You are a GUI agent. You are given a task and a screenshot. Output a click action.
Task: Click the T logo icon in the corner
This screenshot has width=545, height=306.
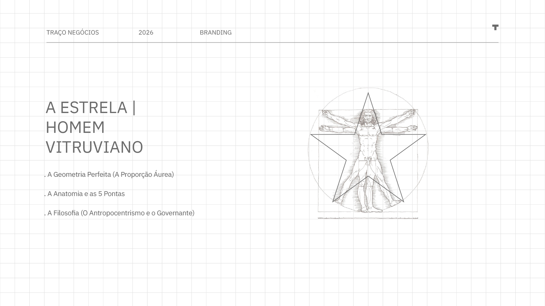click(x=495, y=27)
